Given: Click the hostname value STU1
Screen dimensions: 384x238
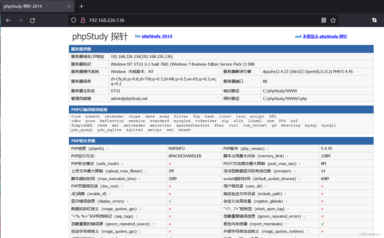Looking at the screenshot, I should [x=116, y=91].
